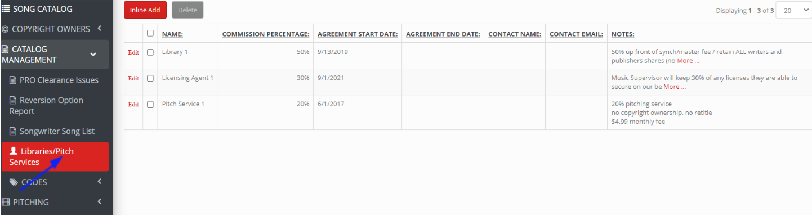Expand the Copyright Owners menu arrow
812x215 pixels.
(99, 28)
